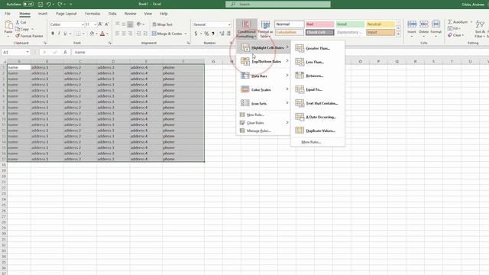Viewport: 489px width, 275px height.
Task: Switch to the Insert tab
Action: pos(43,14)
